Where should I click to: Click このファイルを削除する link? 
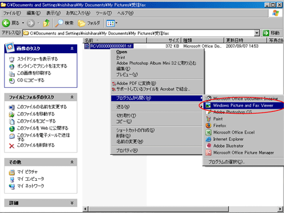point(35,145)
